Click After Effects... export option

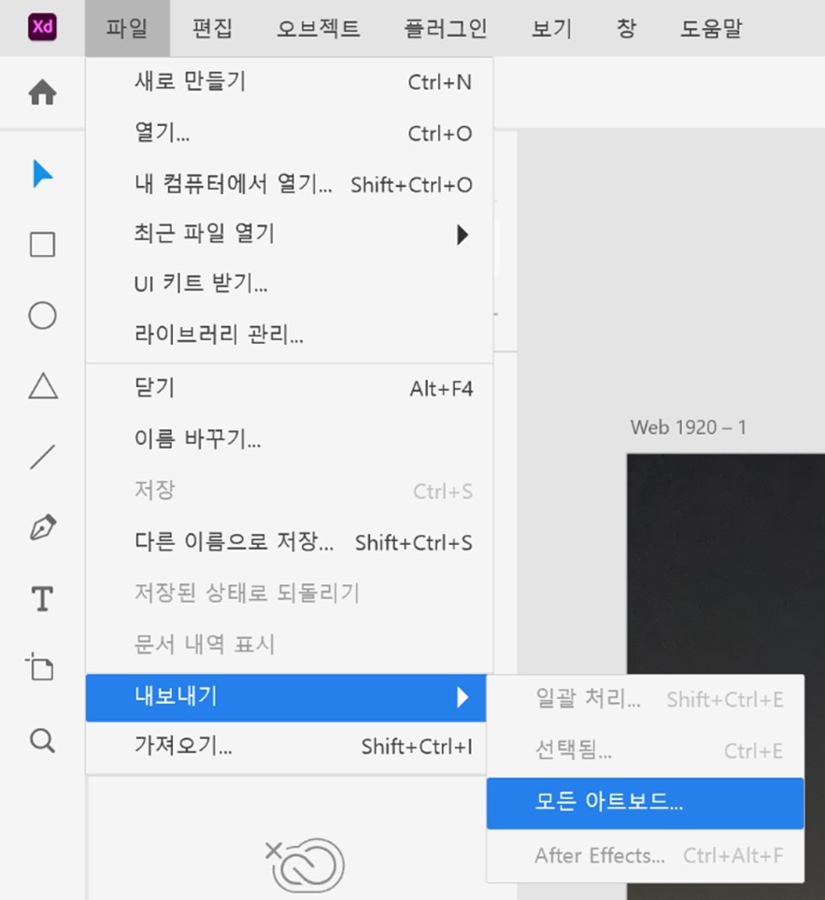645,855
